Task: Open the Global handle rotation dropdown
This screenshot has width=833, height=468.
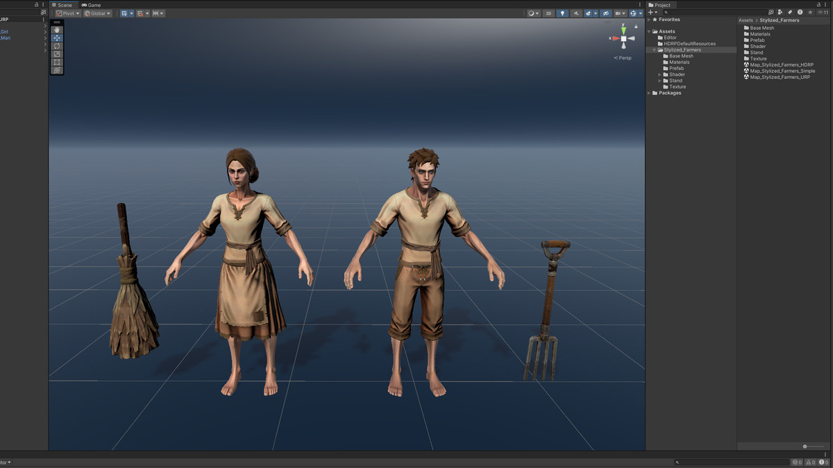Action: click(97, 13)
